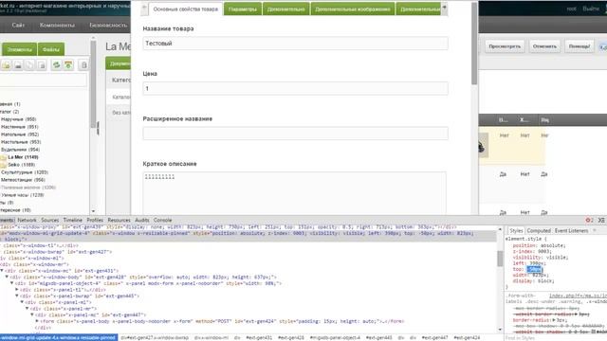
Task: Open the Компоненты menu
Action: [x=57, y=26]
